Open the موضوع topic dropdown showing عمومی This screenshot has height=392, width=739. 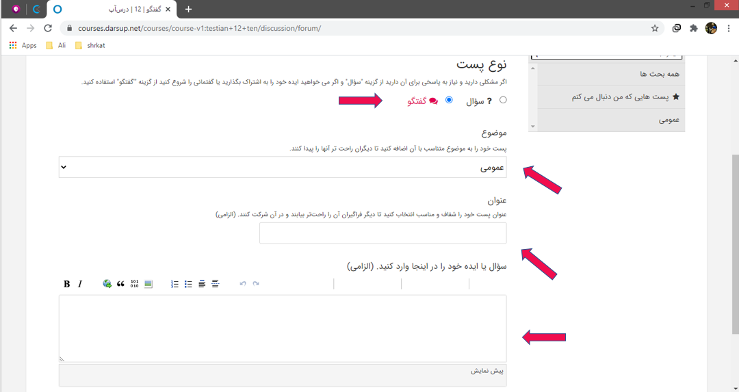282,167
